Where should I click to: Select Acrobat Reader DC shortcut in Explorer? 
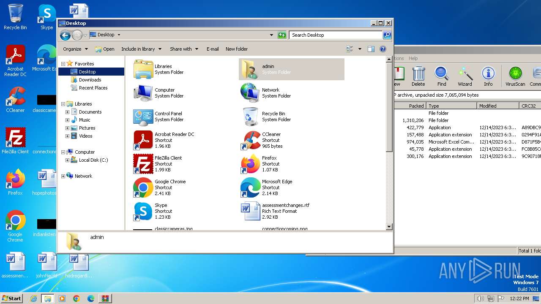143,140
